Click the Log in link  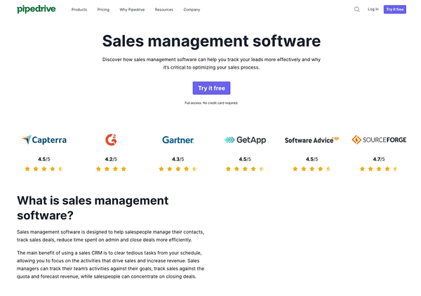373,9
